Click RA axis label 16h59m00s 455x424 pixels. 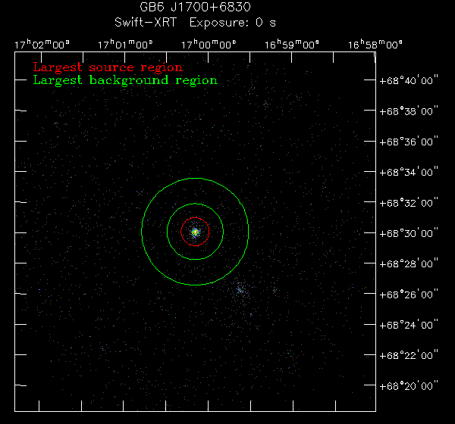(x=292, y=45)
